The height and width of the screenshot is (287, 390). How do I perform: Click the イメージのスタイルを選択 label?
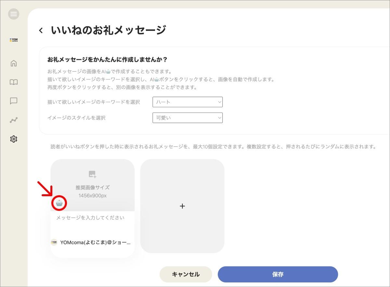tap(76, 118)
